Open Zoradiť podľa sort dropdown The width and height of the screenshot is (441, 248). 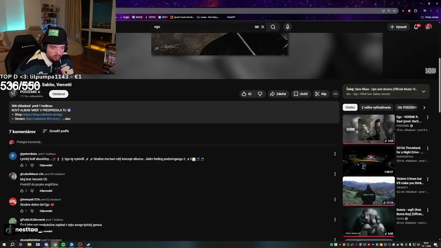56,131
